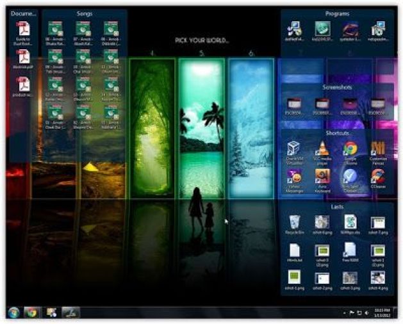The width and height of the screenshot is (403, 324).
Task: Open the Oracle VM VirtualBox shortcut
Action: [294, 152]
